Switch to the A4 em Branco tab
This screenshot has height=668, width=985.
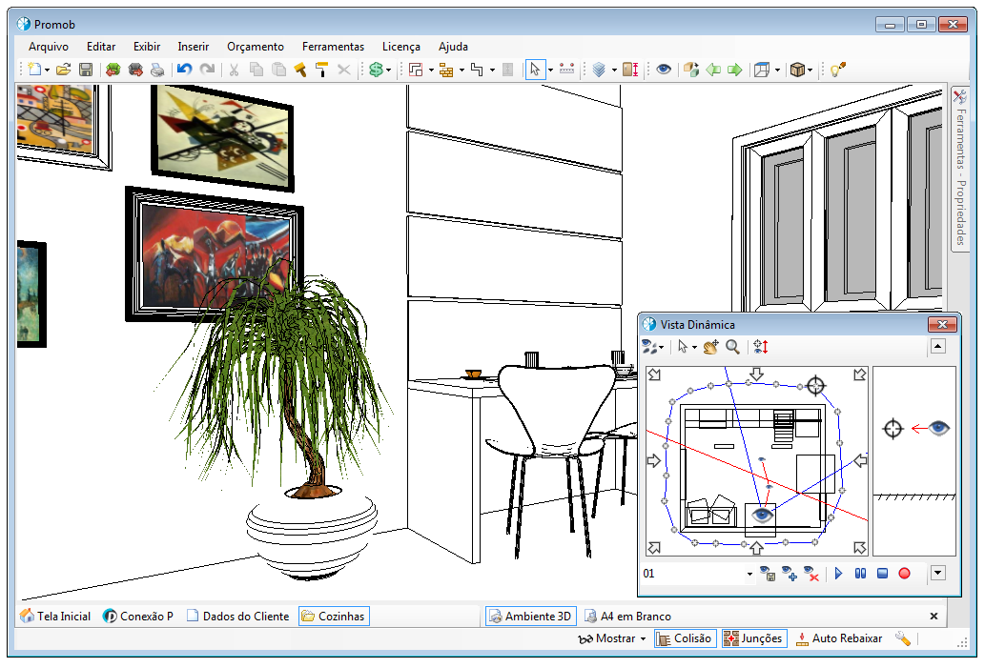(x=627, y=617)
